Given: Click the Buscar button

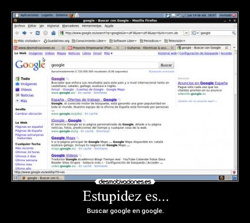Looking at the screenshot, I should [166, 65].
